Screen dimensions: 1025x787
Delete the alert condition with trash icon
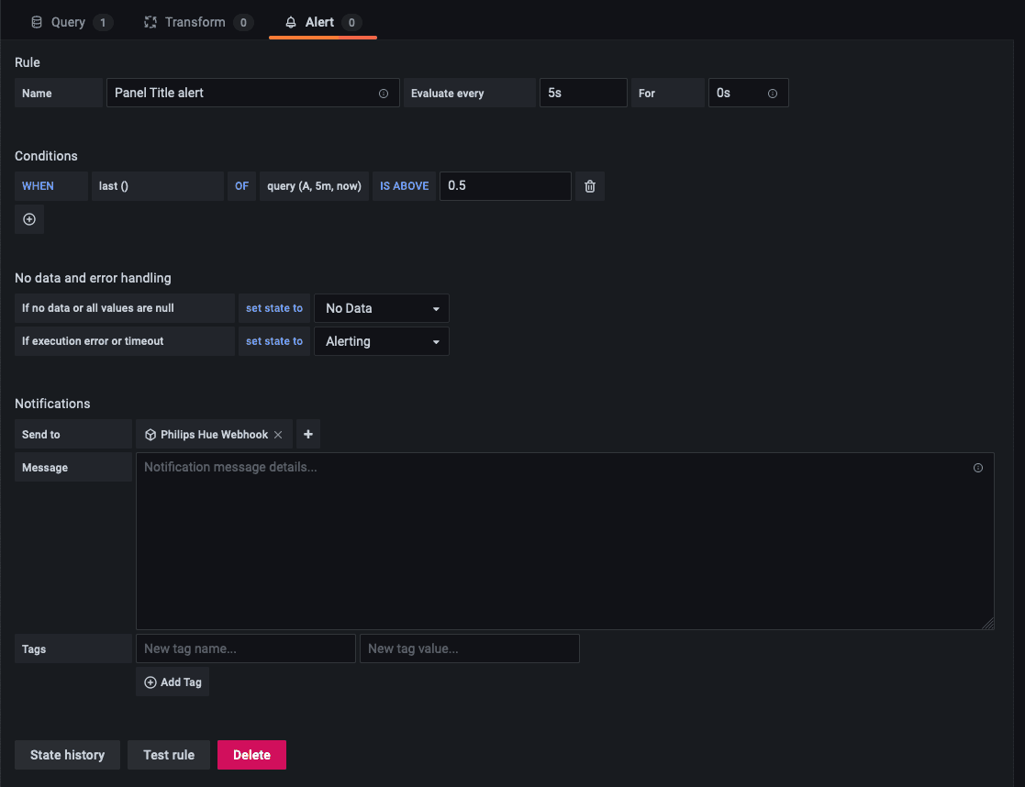pos(590,186)
